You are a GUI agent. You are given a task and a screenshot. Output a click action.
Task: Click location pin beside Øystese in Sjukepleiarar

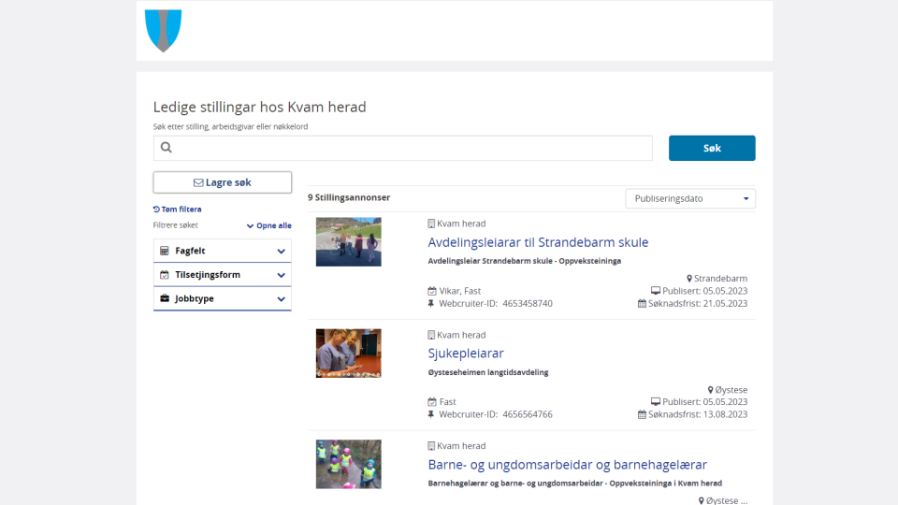coord(710,390)
